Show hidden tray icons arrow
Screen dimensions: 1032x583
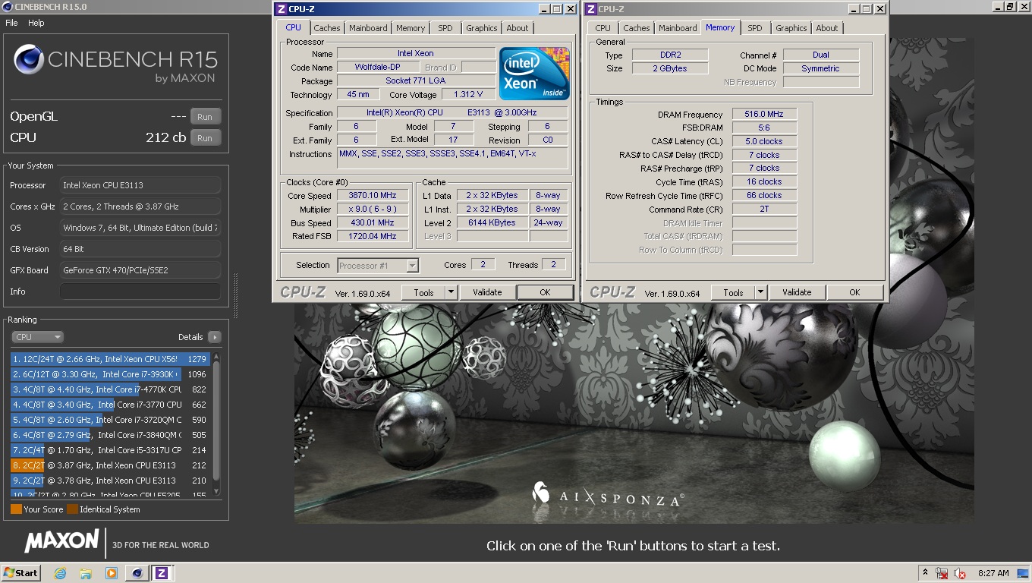tap(925, 573)
